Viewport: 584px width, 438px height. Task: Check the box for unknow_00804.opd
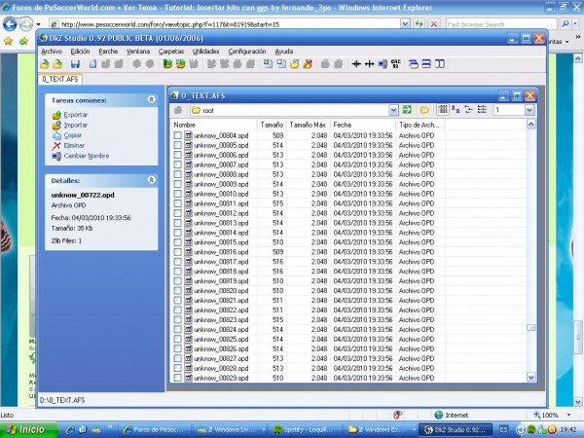click(x=178, y=135)
